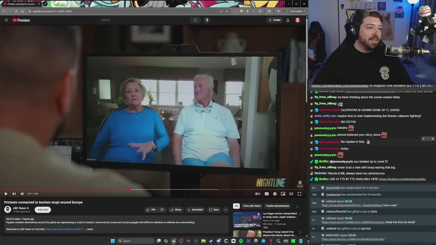Download the video
This screenshot has width=436, height=245.
click(x=195, y=210)
